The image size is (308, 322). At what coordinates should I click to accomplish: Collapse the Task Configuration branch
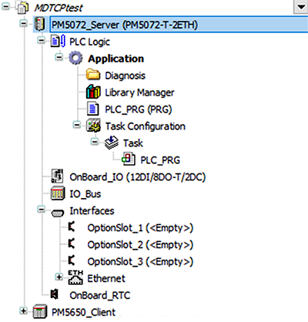click(77, 125)
